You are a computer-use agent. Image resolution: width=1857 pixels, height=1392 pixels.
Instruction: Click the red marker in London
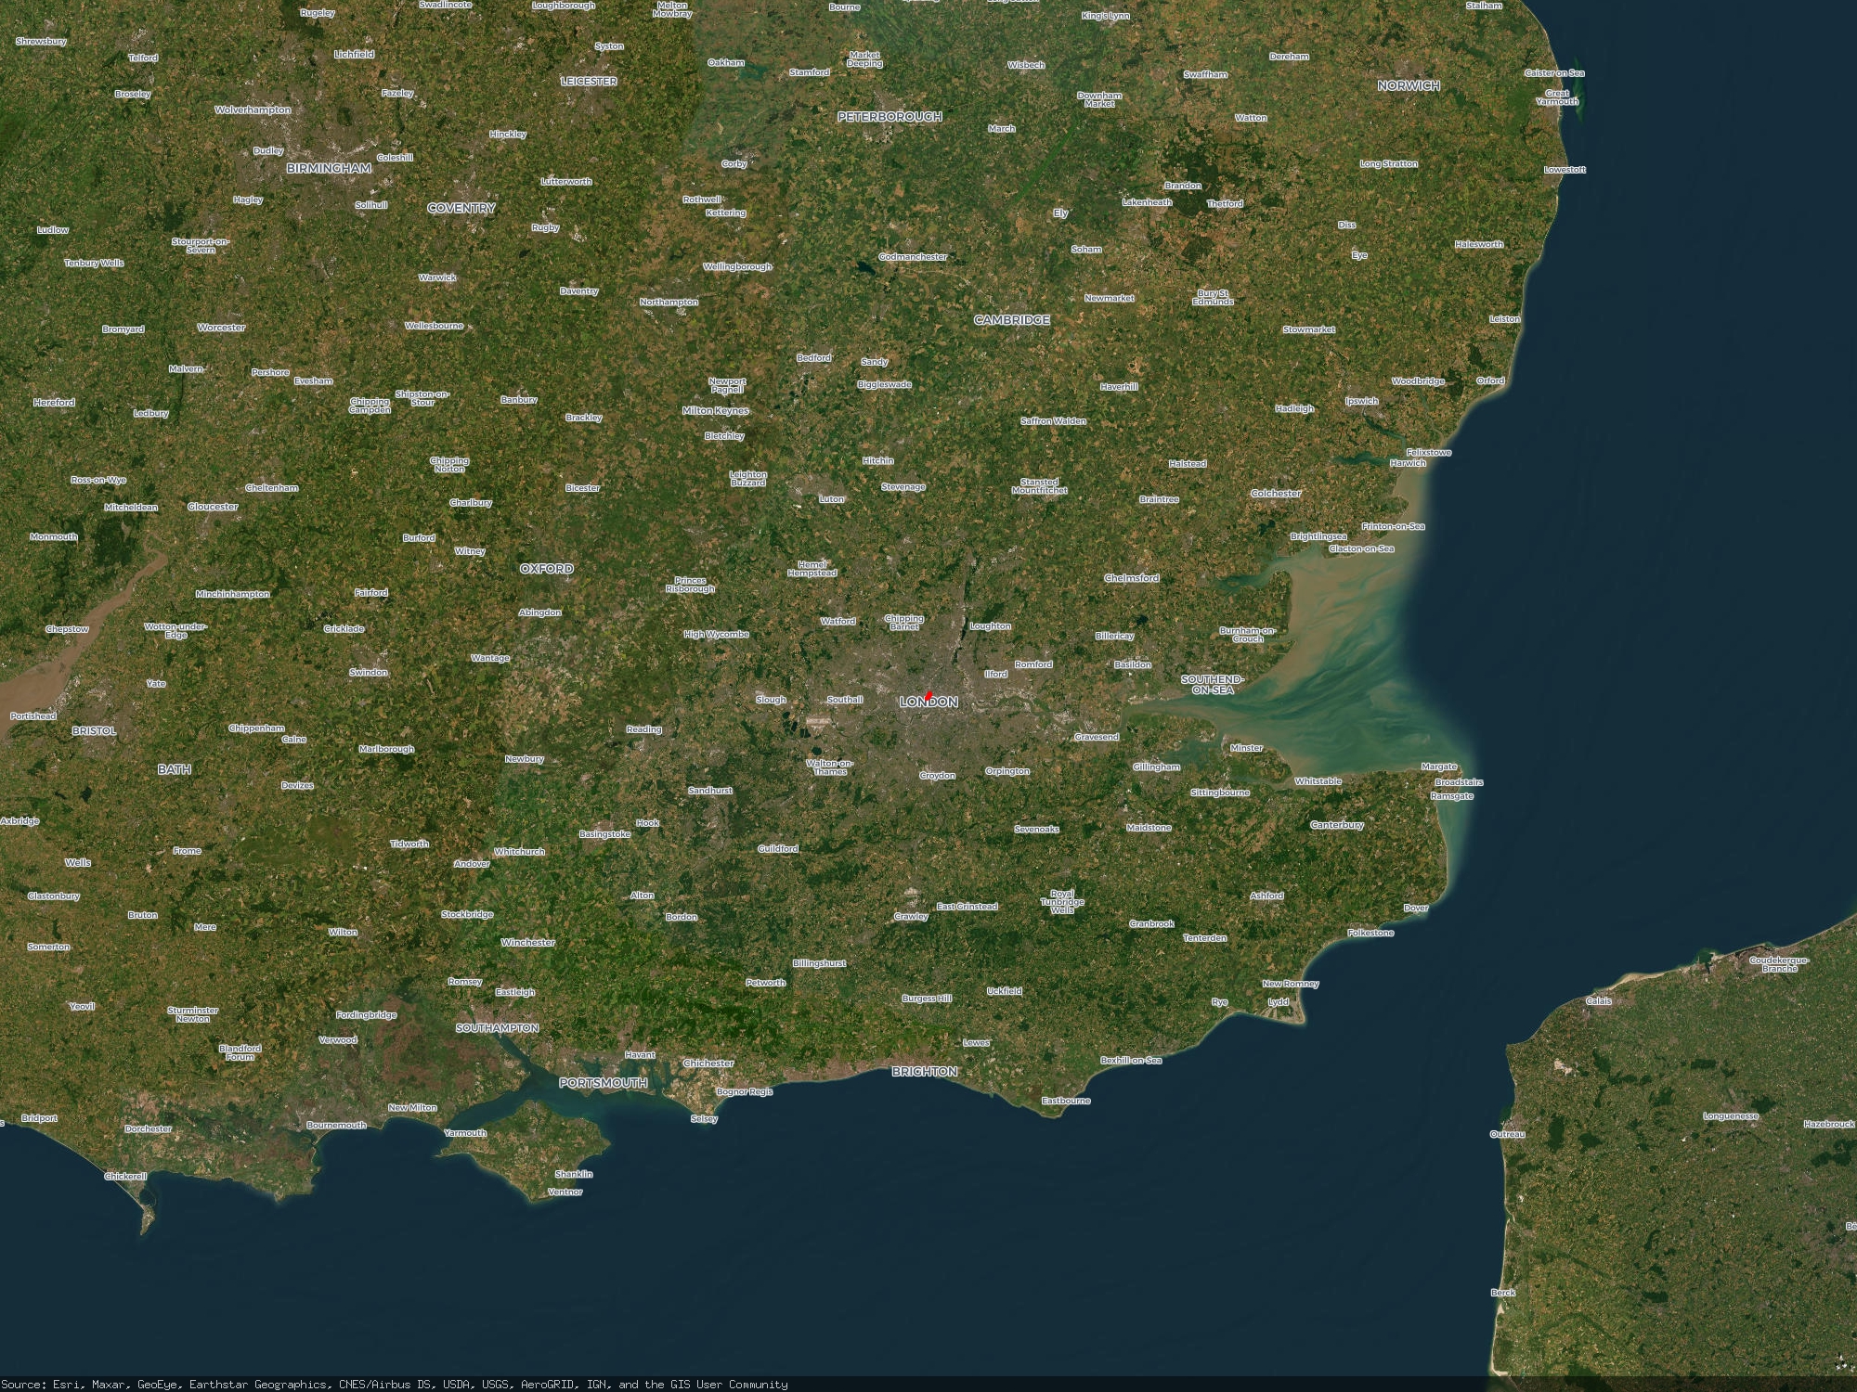click(928, 695)
